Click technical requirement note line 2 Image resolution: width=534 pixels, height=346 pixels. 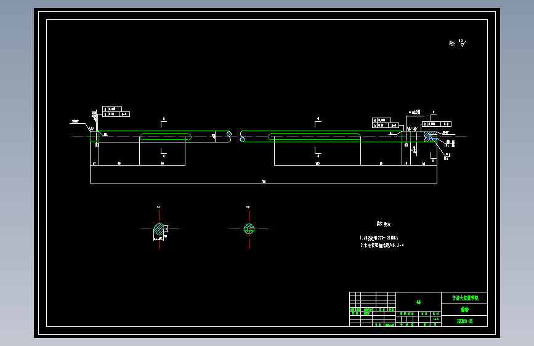382,245
